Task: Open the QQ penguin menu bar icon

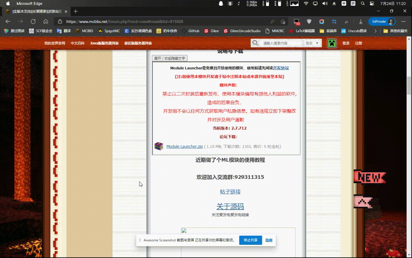Action: [x=221, y=4]
